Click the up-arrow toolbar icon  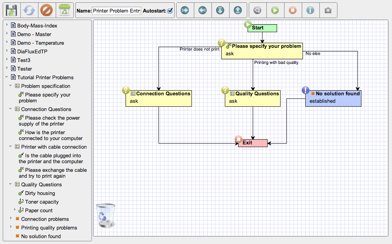(238, 10)
